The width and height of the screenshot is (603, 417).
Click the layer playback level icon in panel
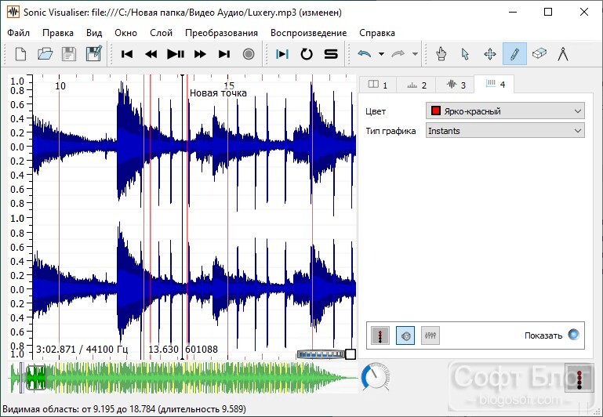click(380, 335)
